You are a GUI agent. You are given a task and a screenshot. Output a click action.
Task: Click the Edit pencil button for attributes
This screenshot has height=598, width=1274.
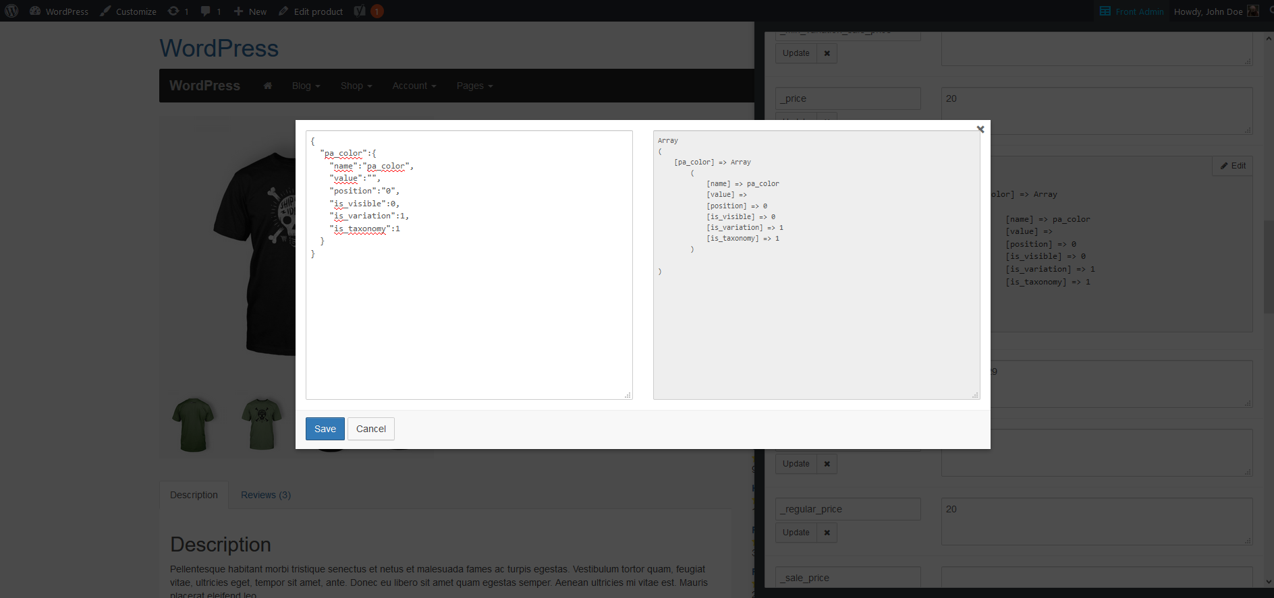1233,166
